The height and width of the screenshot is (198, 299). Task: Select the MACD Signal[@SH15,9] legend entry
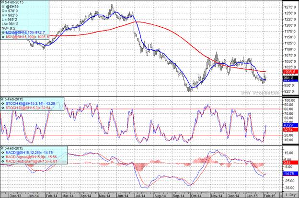pos(31,157)
